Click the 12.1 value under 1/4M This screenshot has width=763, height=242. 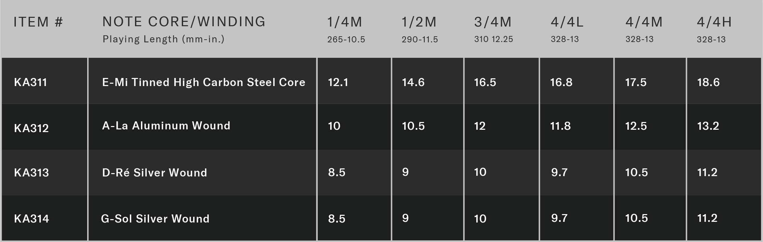pos(338,82)
